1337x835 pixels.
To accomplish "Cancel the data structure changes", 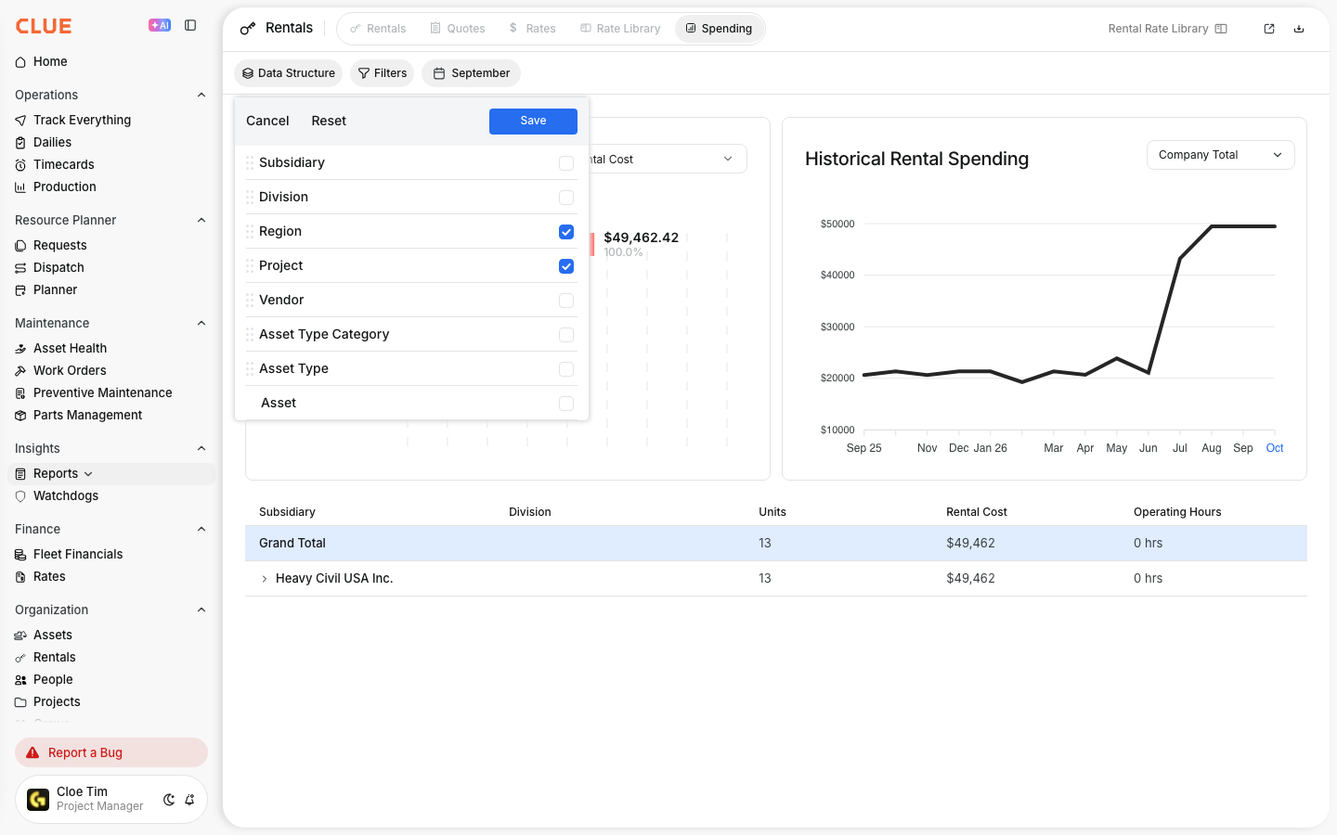I will coord(267,122).
